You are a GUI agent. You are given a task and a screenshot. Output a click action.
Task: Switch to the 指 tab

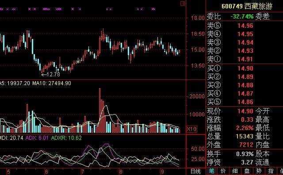coord(271,171)
